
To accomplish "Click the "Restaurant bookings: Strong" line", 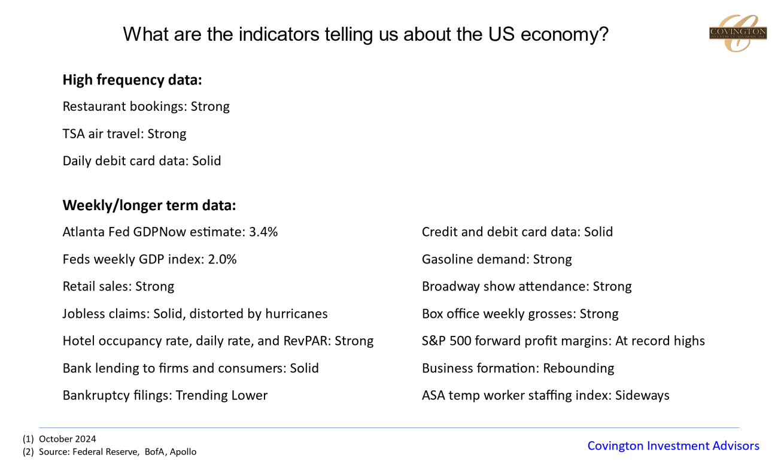I will [x=146, y=107].
